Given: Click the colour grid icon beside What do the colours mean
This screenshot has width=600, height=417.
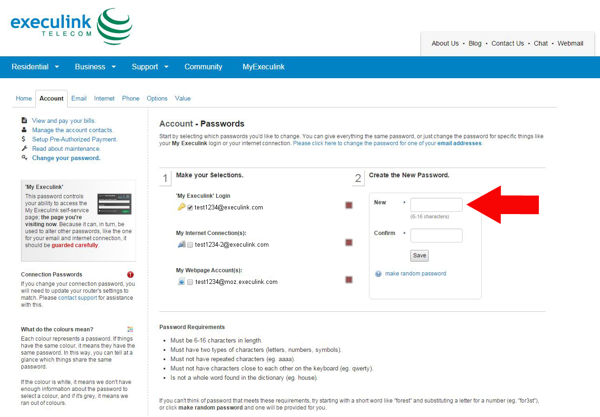Looking at the screenshot, I should 130,330.
